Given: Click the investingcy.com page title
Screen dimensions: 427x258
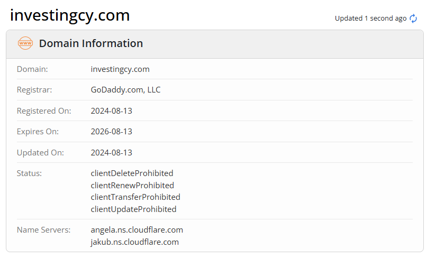Looking at the screenshot, I should [70, 15].
